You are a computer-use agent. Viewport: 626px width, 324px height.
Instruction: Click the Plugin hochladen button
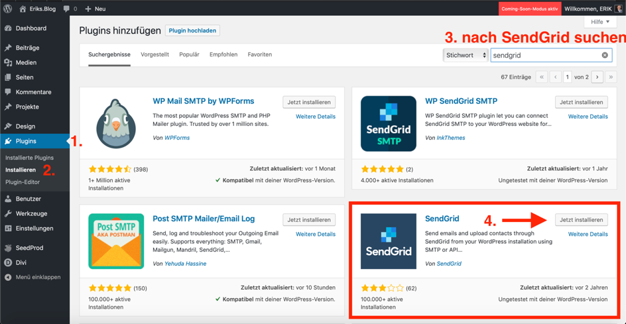(192, 30)
